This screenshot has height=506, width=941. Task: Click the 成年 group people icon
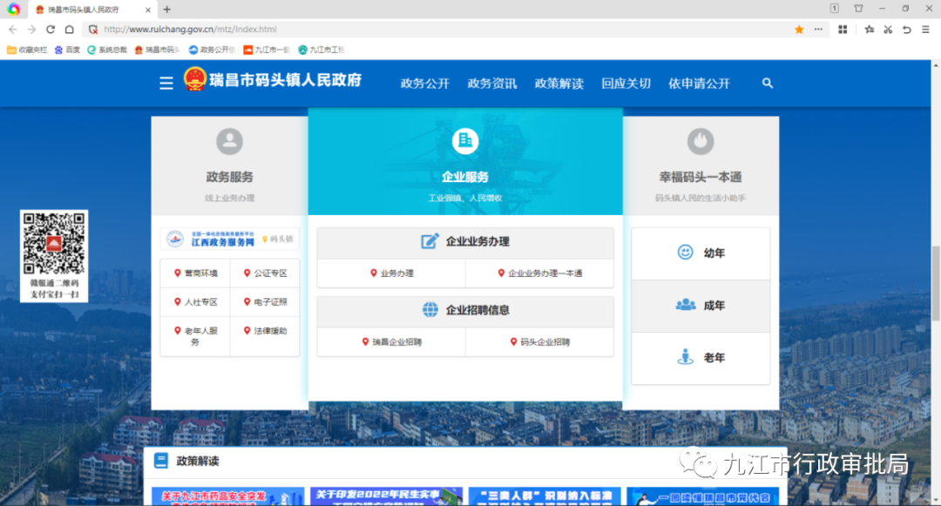click(x=686, y=305)
